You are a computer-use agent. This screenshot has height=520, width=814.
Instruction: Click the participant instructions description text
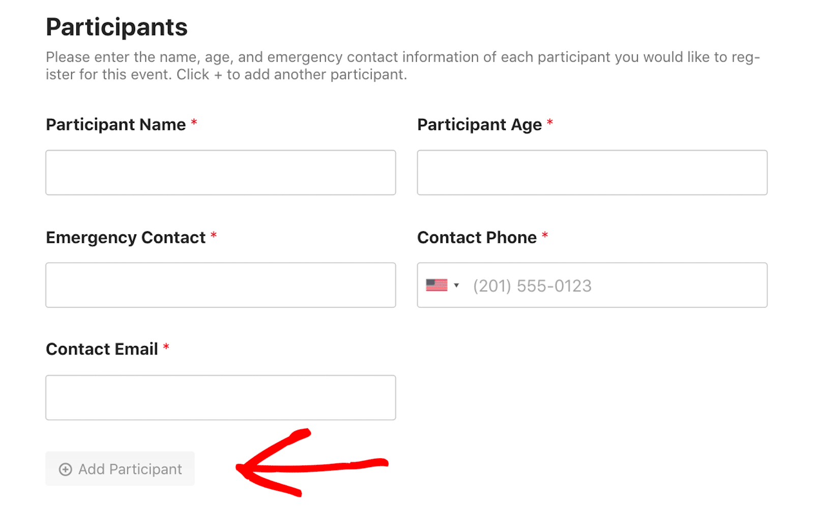coord(403,66)
